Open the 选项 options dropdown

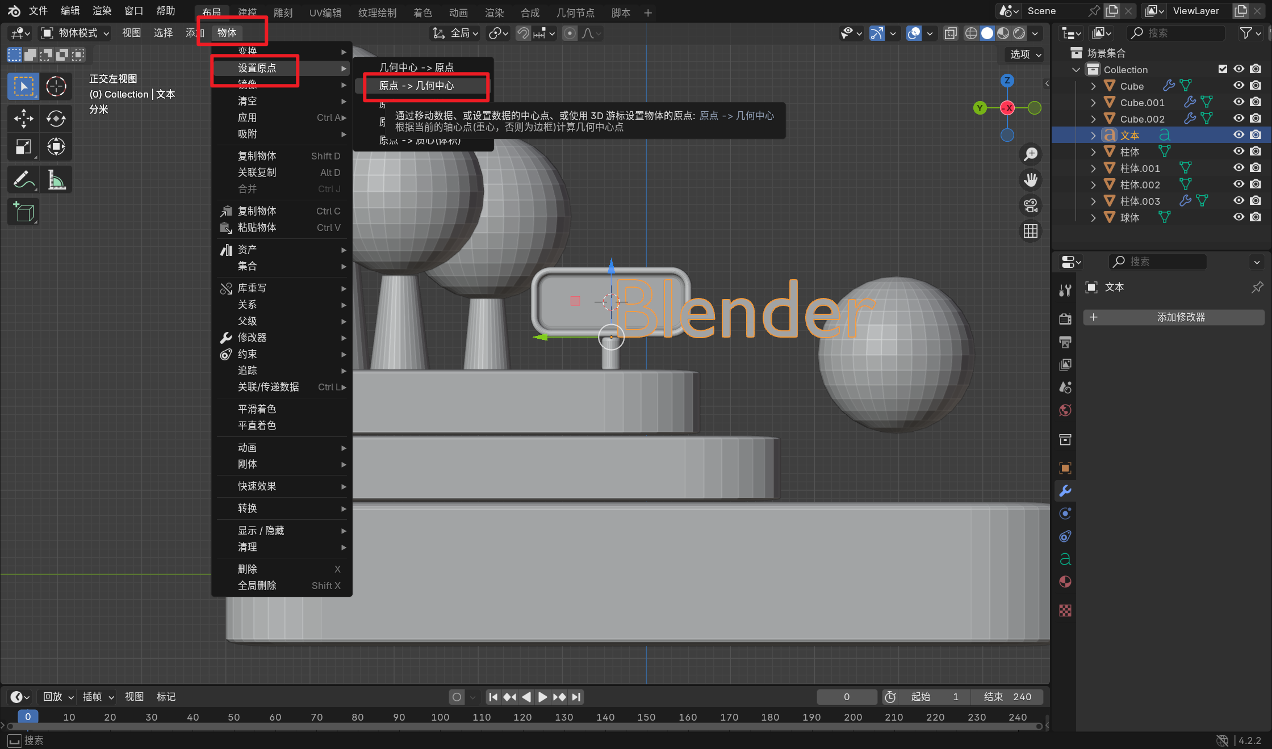pos(1025,54)
